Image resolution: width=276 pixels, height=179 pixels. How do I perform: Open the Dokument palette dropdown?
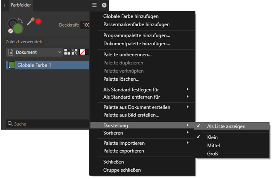point(34,52)
